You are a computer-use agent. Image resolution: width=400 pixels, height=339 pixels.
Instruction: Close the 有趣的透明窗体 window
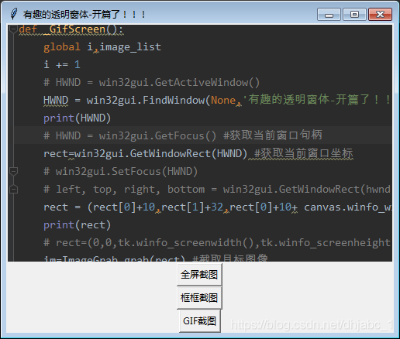click(380, 14)
